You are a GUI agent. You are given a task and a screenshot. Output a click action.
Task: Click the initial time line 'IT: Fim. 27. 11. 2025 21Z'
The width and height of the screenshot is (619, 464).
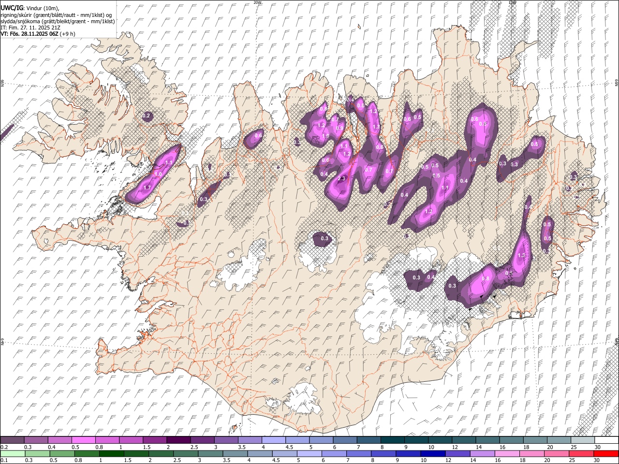coord(30,28)
